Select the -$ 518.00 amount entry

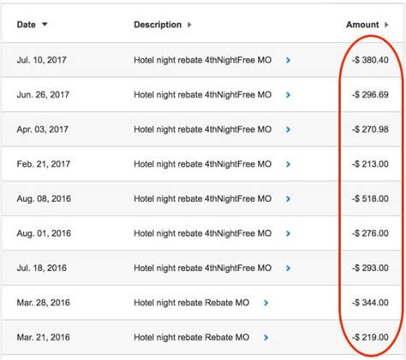(x=370, y=198)
